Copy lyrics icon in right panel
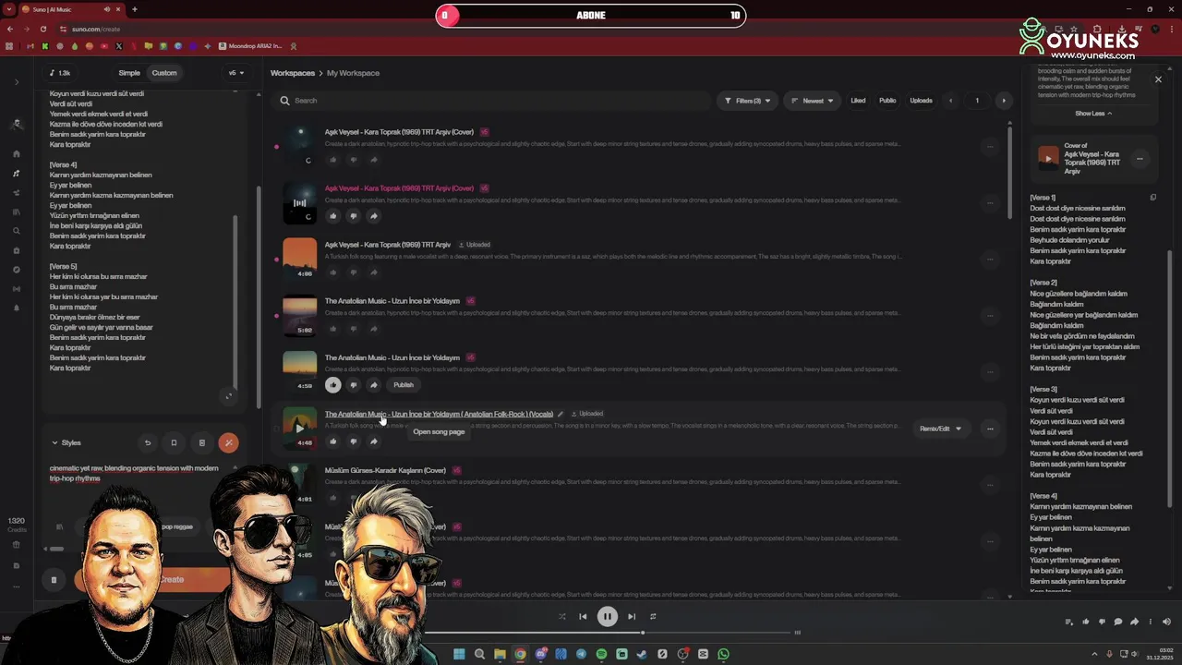The image size is (1182, 665). coord(1152,198)
